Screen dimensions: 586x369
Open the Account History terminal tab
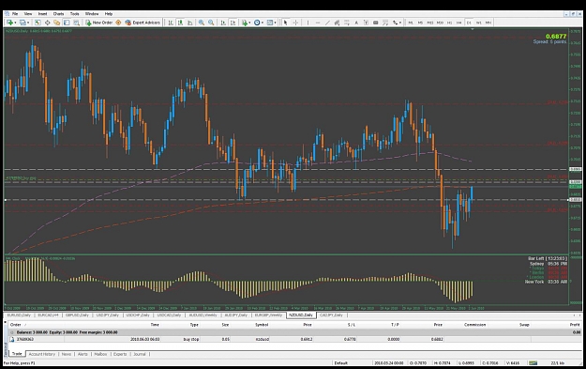click(42, 354)
